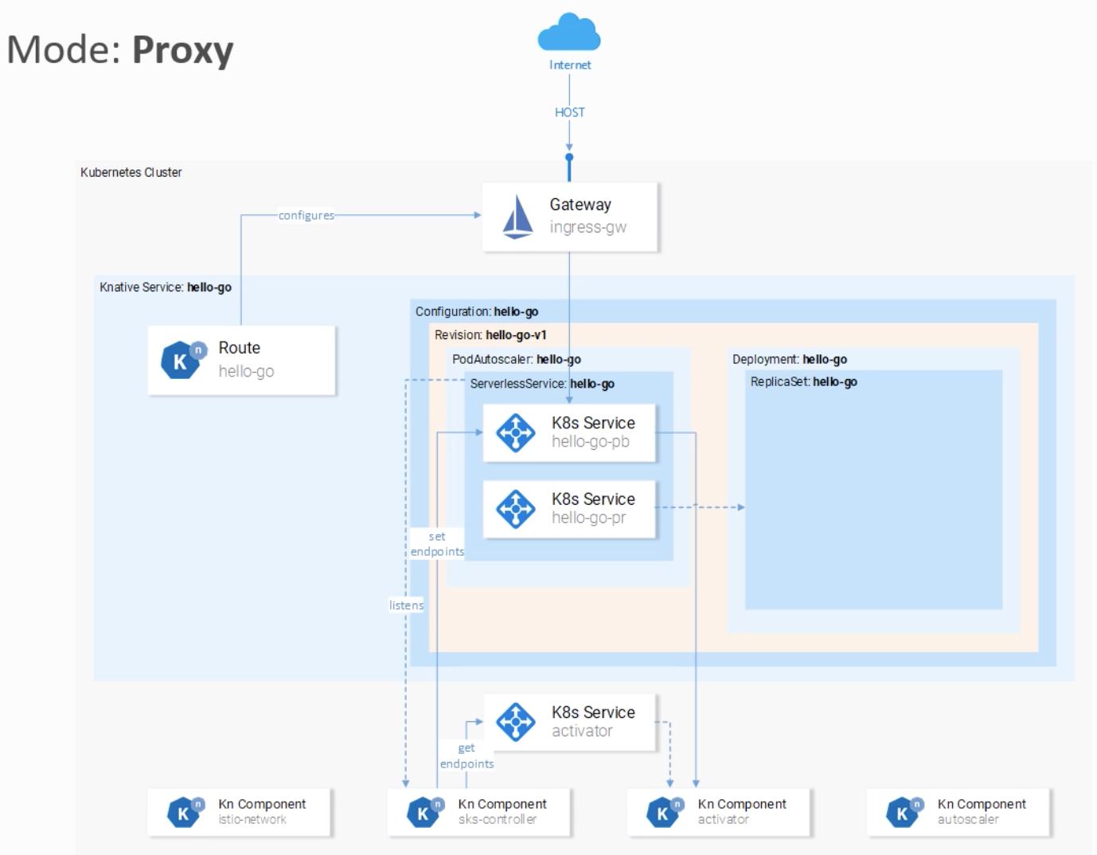Image resolution: width=1097 pixels, height=855 pixels.
Task: Click the Knative icon on Route hello-go
Action: click(184, 359)
